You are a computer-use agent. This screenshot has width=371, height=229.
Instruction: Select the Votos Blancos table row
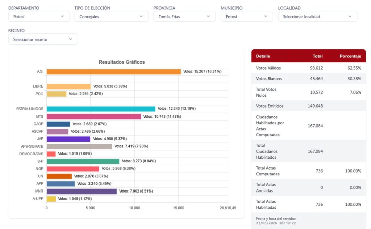308,79
